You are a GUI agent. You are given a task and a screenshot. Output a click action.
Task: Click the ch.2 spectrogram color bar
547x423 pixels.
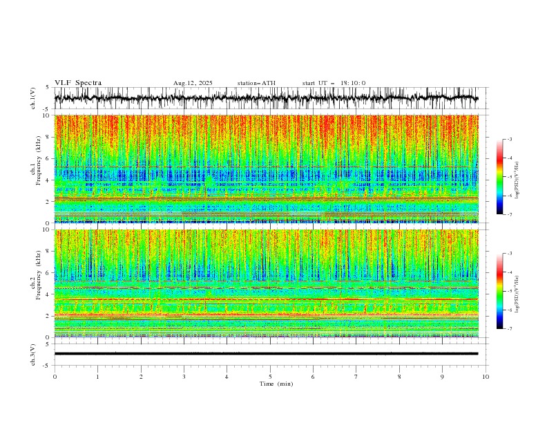tap(499, 291)
